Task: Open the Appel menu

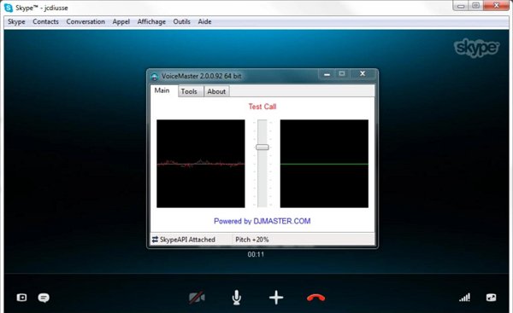Action: [121, 22]
